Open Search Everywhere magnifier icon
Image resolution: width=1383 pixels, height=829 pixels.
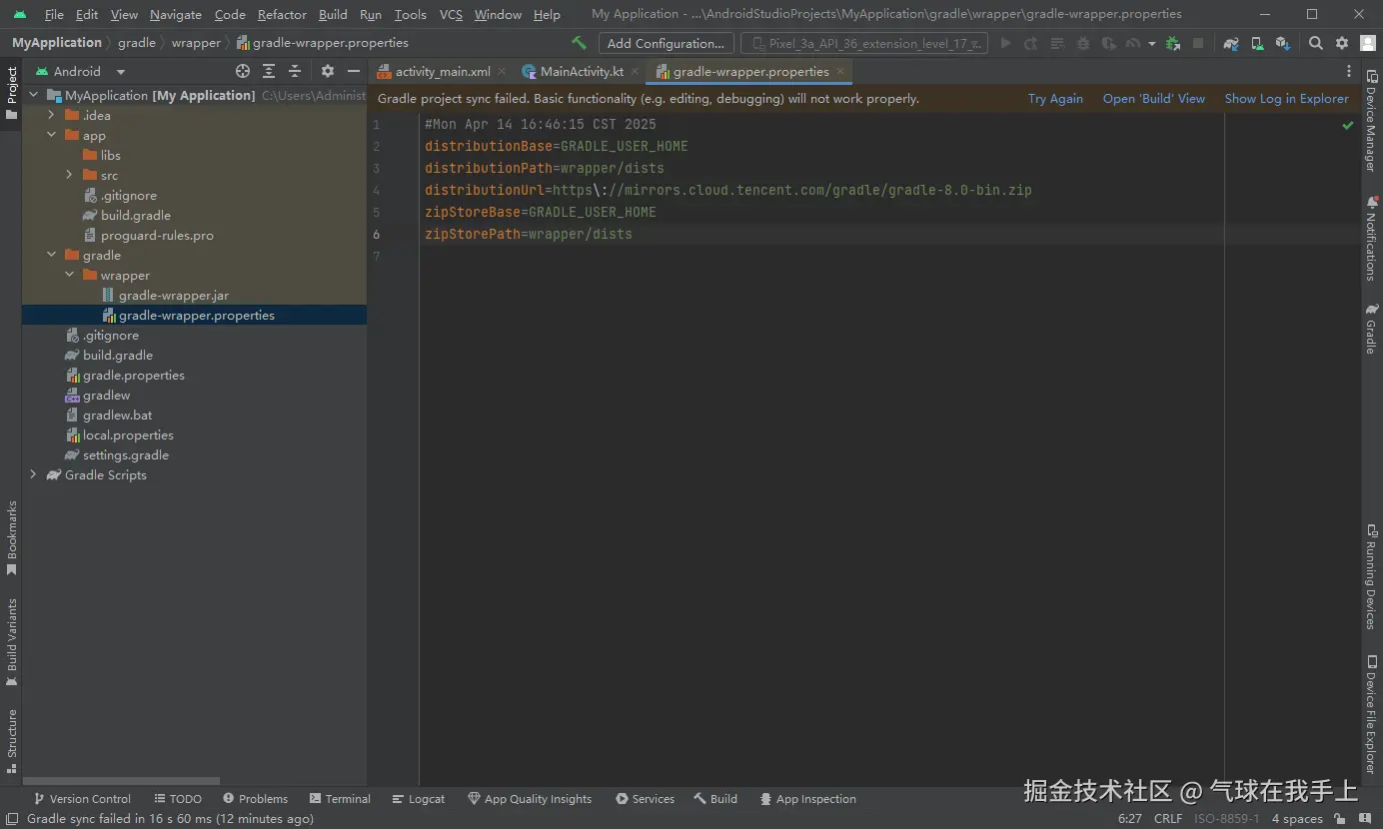click(1316, 43)
